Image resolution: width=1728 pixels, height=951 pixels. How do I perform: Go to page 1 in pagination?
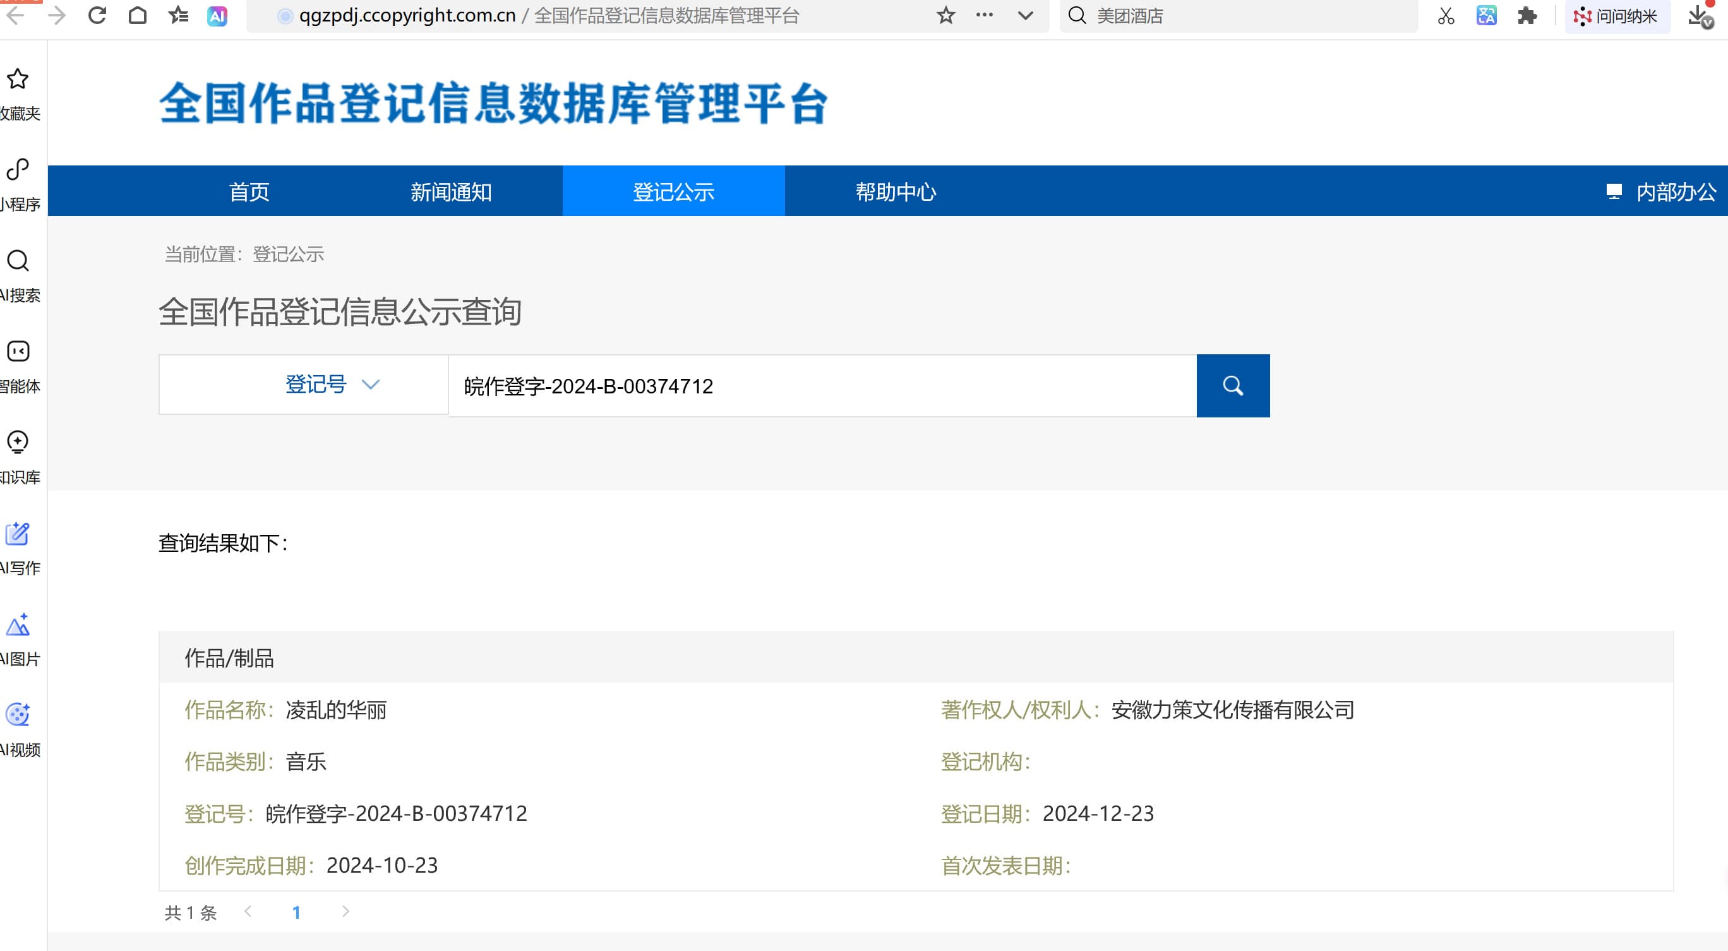coord(296,912)
